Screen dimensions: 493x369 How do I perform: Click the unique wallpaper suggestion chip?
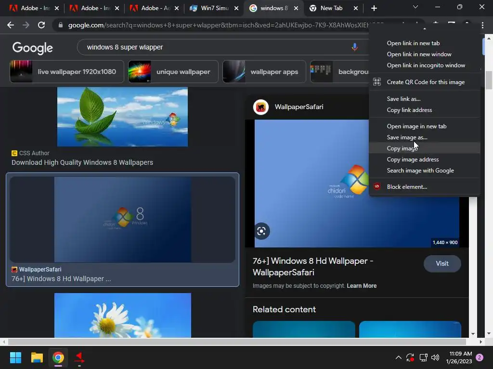[173, 72]
